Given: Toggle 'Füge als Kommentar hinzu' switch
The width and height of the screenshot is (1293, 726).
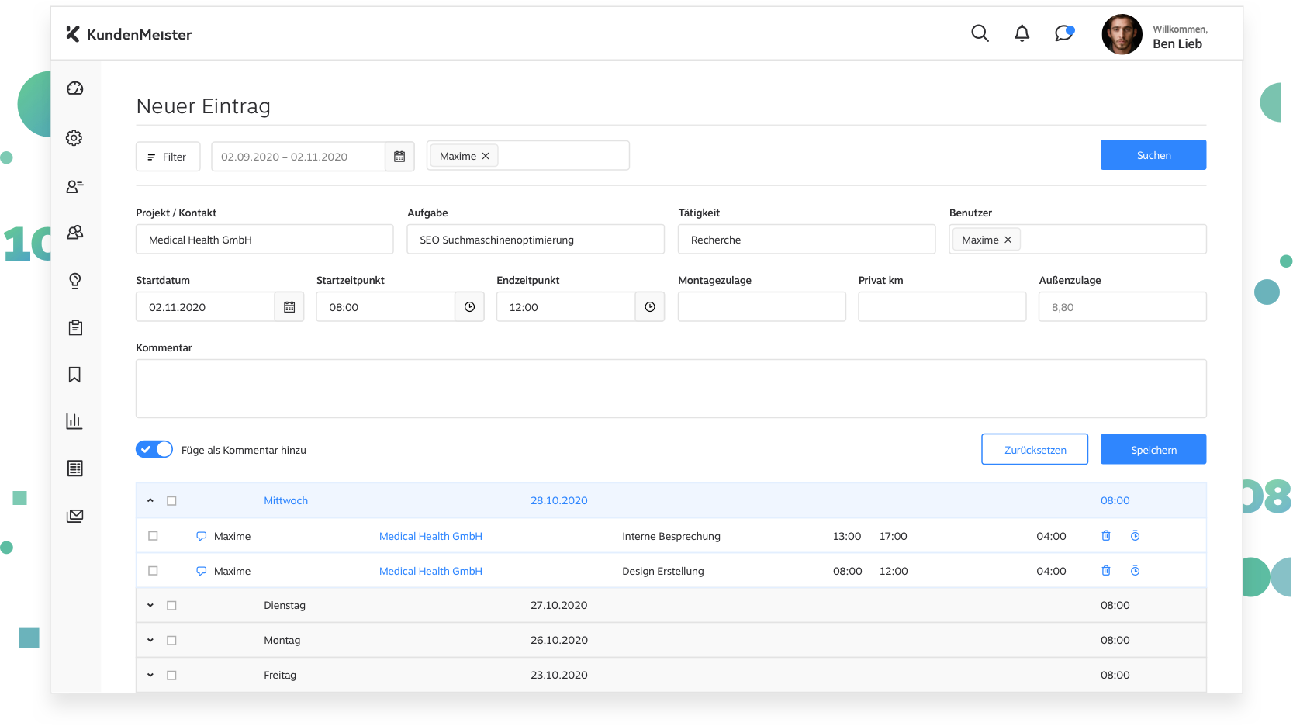Looking at the screenshot, I should click(x=154, y=449).
